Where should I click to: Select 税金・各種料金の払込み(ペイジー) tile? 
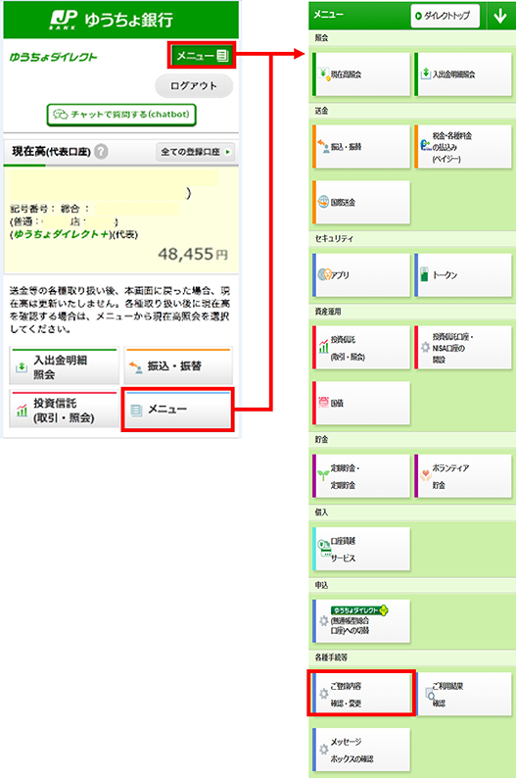[x=463, y=146]
